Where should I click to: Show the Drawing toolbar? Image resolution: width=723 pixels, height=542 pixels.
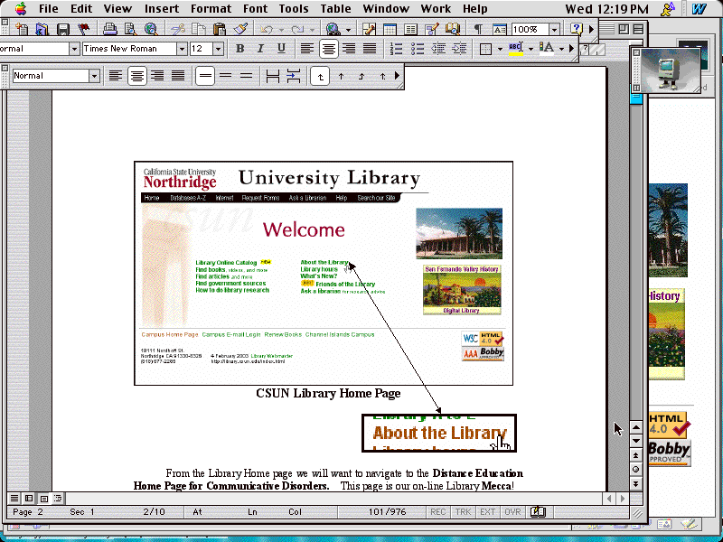click(x=432, y=29)
